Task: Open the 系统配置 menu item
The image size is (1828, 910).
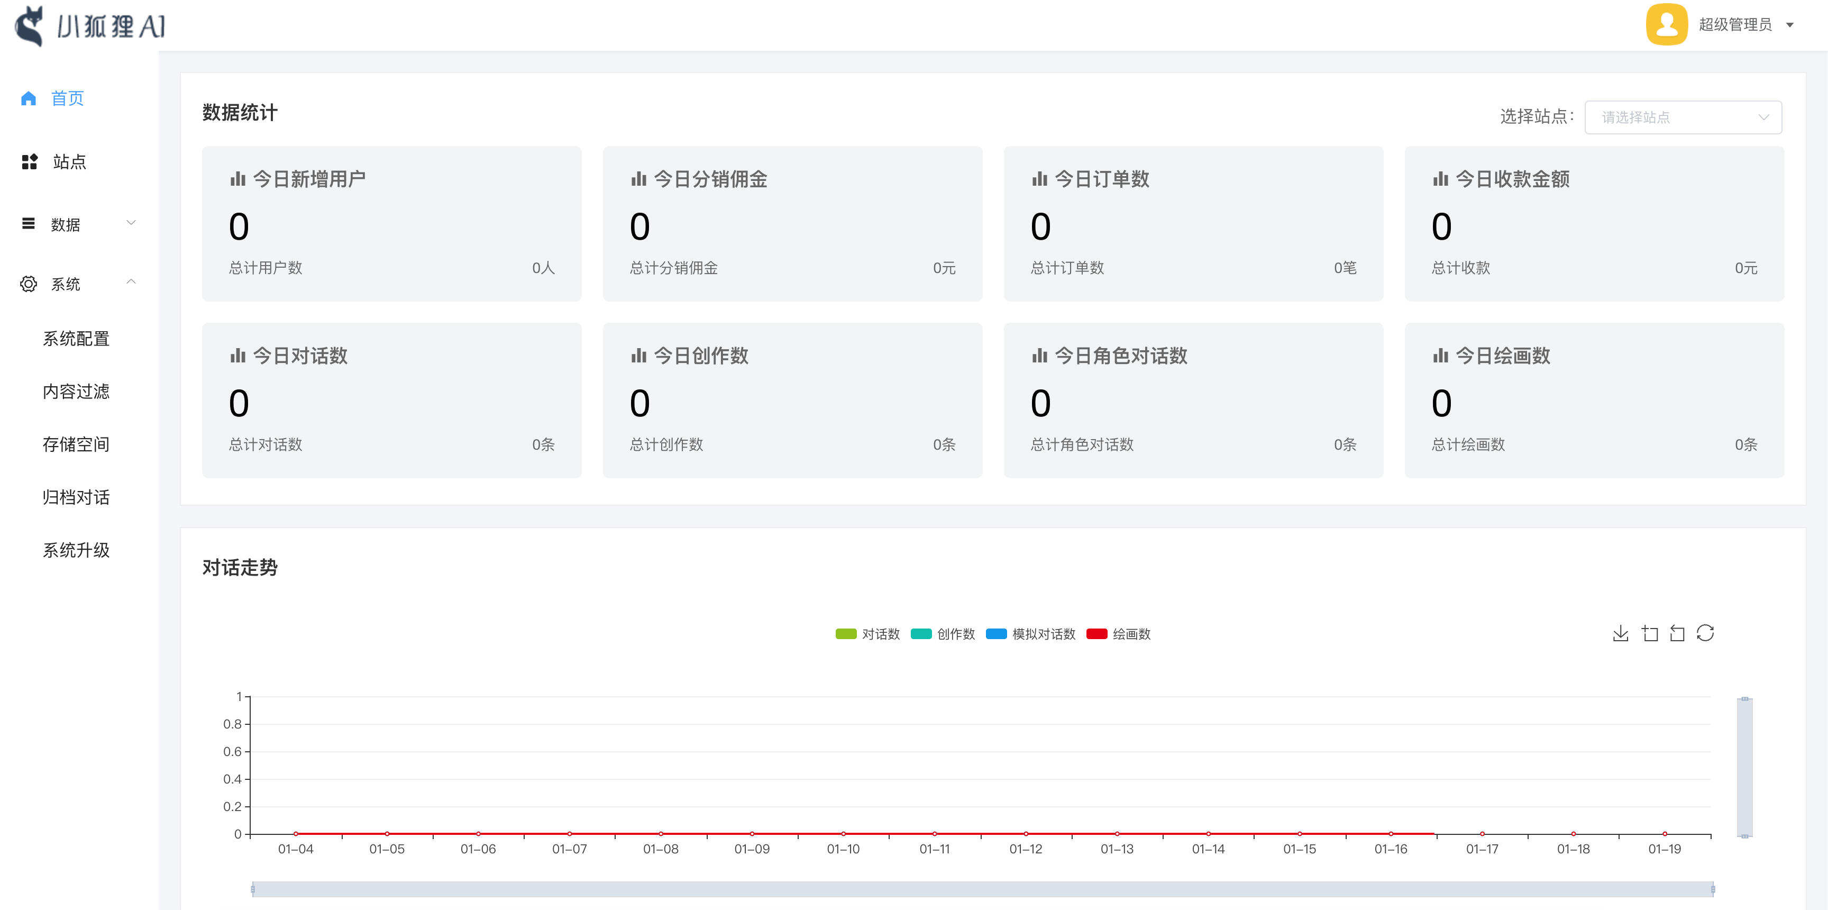Action: coord(76,339)
